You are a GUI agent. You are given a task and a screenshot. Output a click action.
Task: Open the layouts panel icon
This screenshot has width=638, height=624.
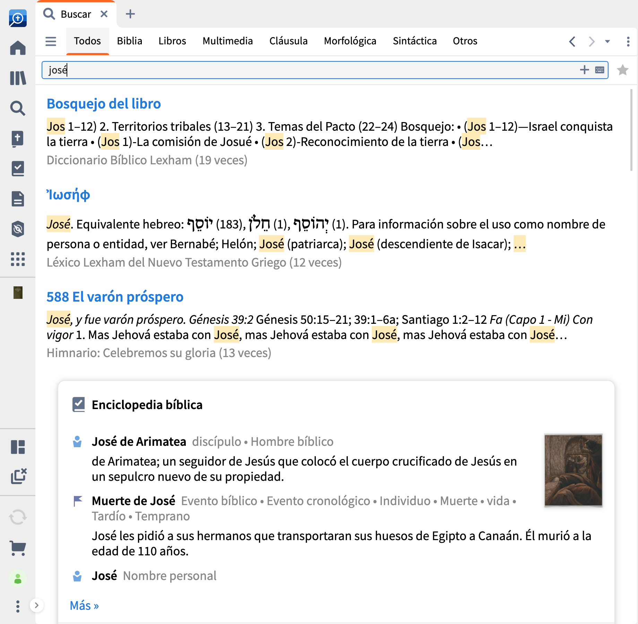click(x=18, y=447)
